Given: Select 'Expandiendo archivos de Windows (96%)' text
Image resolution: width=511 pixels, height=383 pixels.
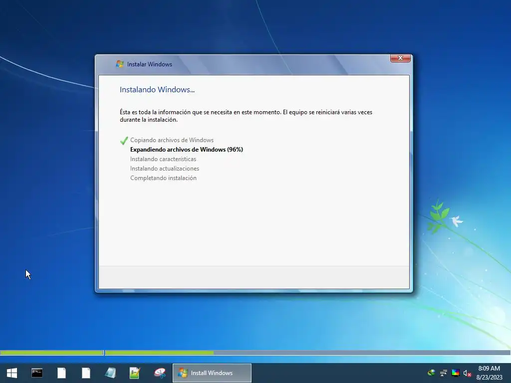Looking at the screenshot, I should pyautogui.click(x=187, y=150).
